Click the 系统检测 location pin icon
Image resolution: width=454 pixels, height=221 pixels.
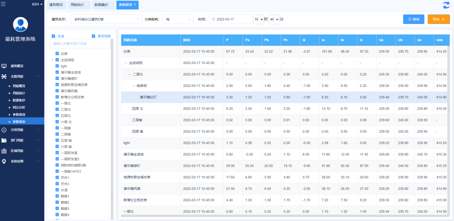pyautogui.click(x=4, y=161)
